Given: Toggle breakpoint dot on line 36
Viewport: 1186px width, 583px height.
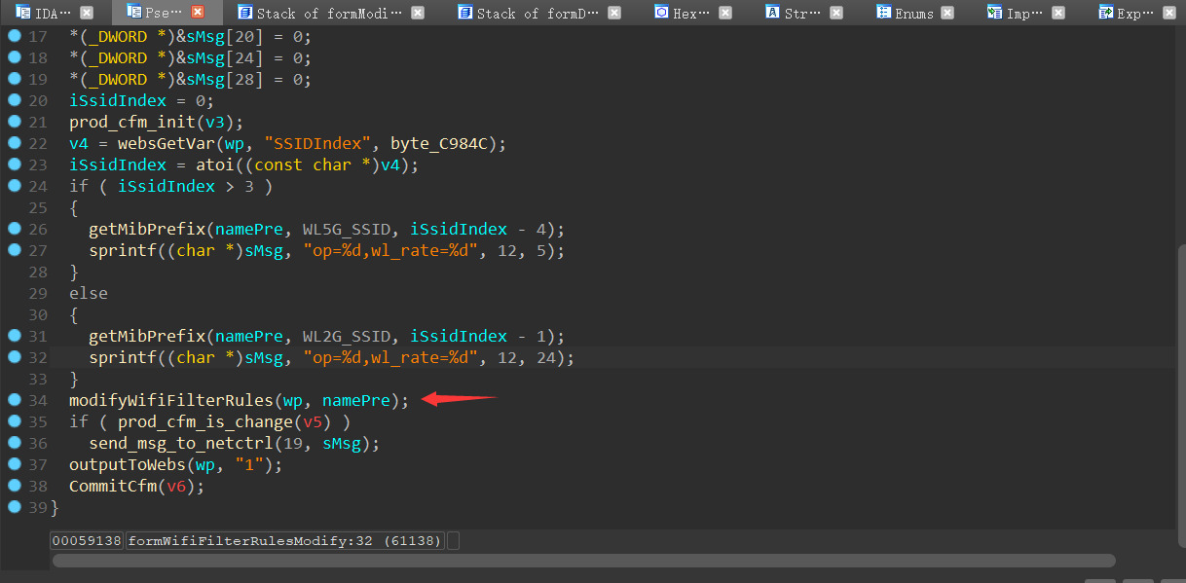Looking at the screenshot, I should click(x=14, y=442).
